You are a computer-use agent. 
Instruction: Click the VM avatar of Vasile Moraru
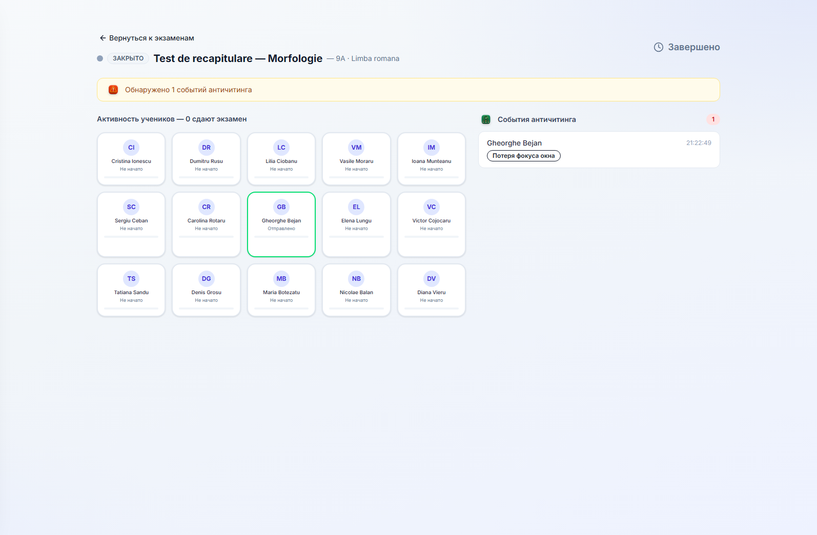point(356,148)
